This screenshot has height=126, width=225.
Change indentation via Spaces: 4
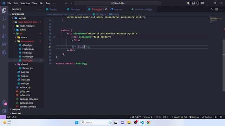[148, 117]
